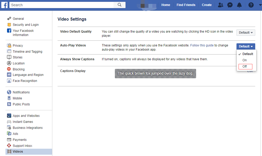262x156 pixels.
Task: Click the Business Integrations icon
Action: (x=9, y=128)
